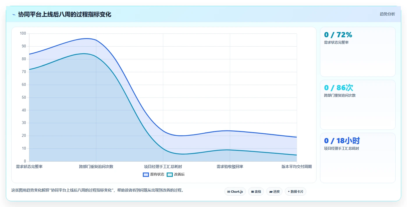Click the 需求验收驳回率 x-axis label
The height and width of the screenshot is (207, 407).
point(230,167)
